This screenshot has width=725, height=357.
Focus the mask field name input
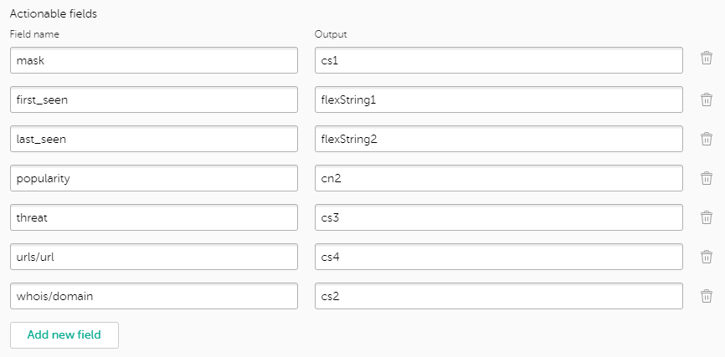(x=154, y=60)
